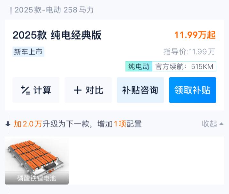Add to comparison via 对比 label

point(94,90)
